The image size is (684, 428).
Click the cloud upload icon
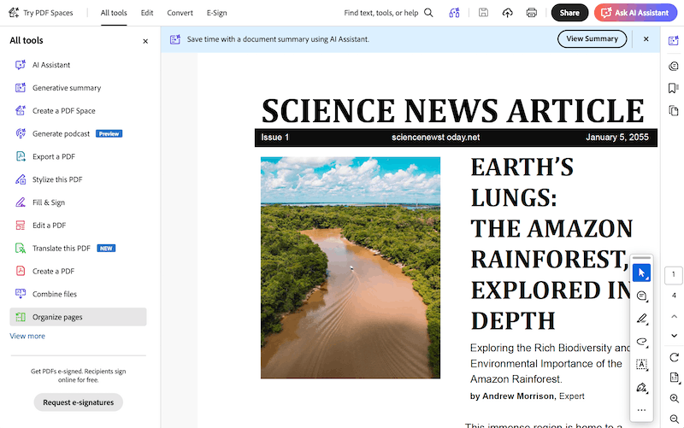click(508, 13)
